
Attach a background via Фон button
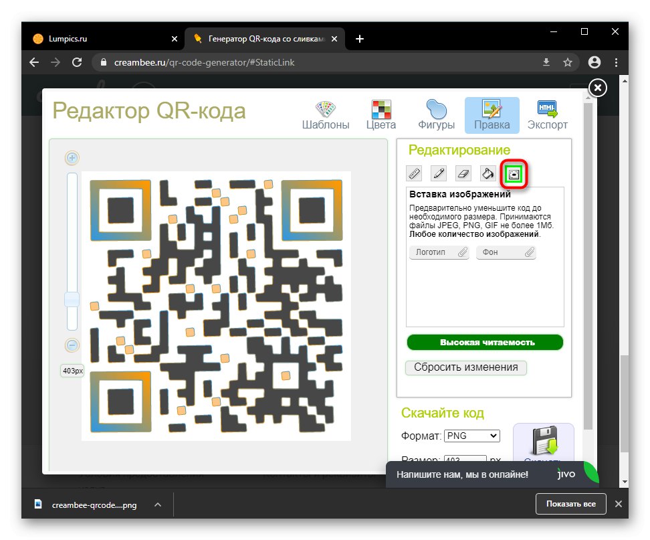[506, 252]
